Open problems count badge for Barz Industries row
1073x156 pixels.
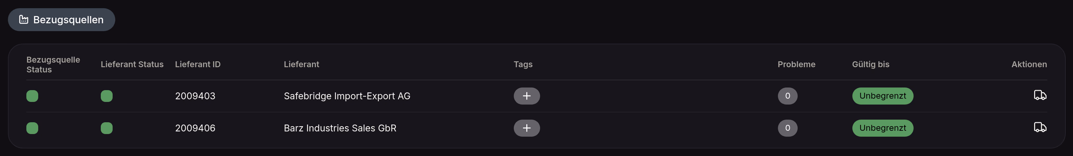787,128
